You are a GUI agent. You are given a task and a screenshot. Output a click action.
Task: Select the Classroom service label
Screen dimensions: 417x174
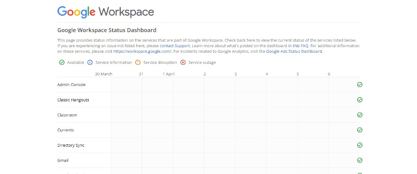[67, 115]
